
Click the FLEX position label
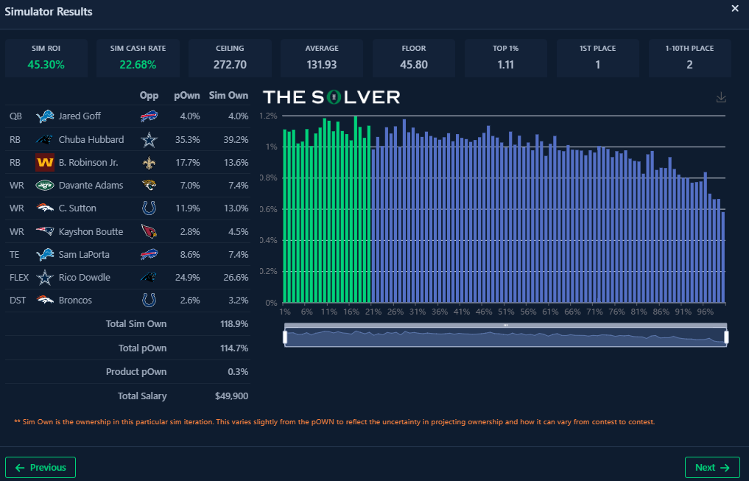tap(19, 278)
